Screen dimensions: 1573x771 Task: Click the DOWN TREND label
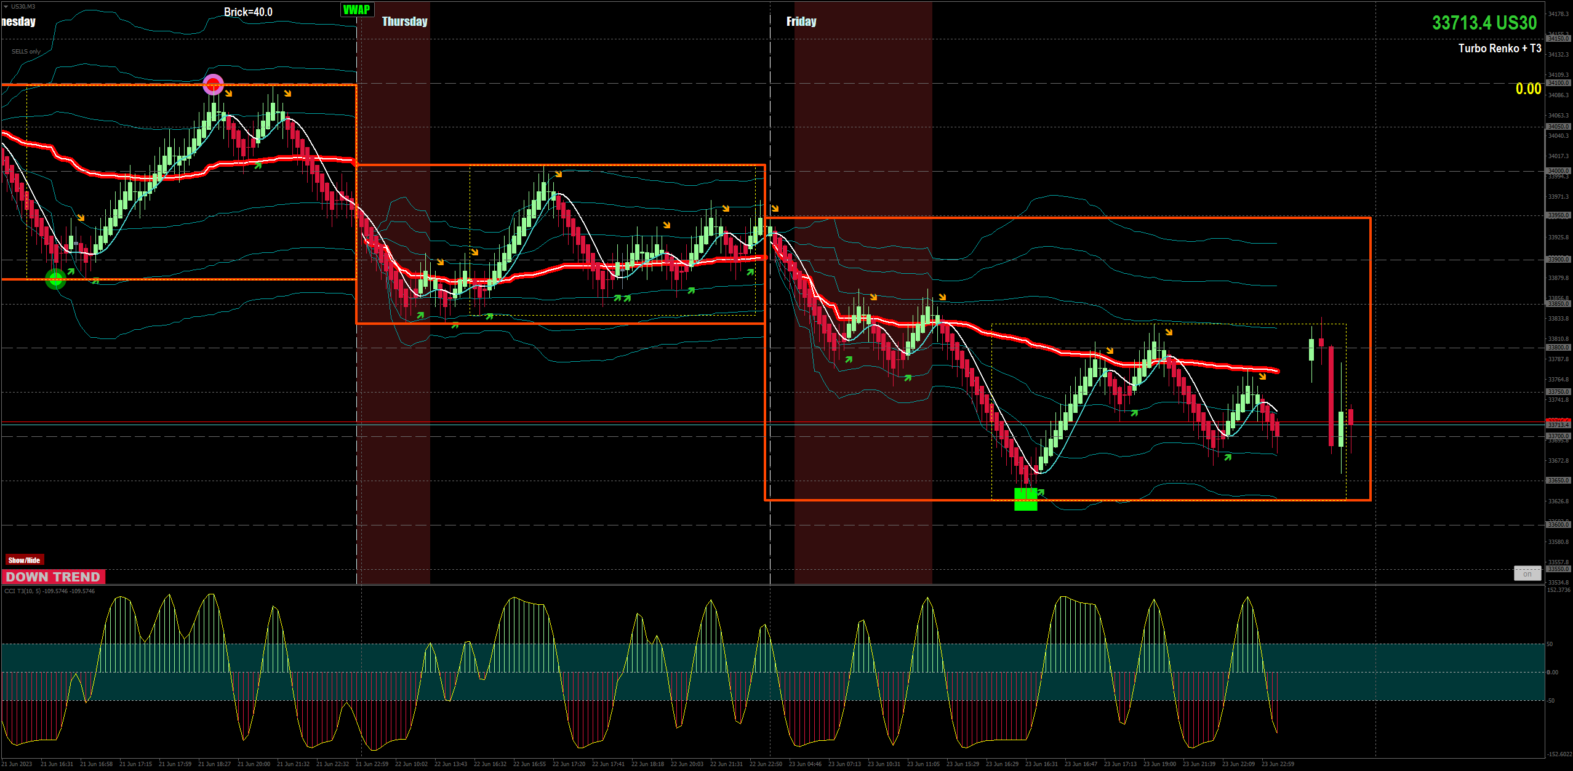(54, 577)
